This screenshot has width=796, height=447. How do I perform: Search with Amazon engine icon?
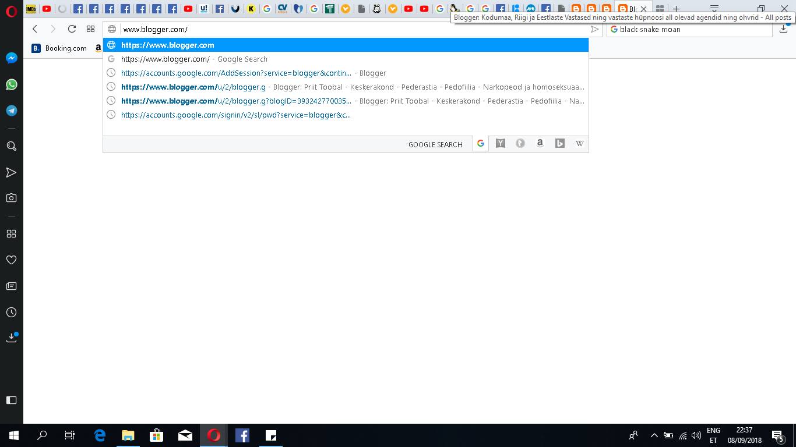[540, 144]
